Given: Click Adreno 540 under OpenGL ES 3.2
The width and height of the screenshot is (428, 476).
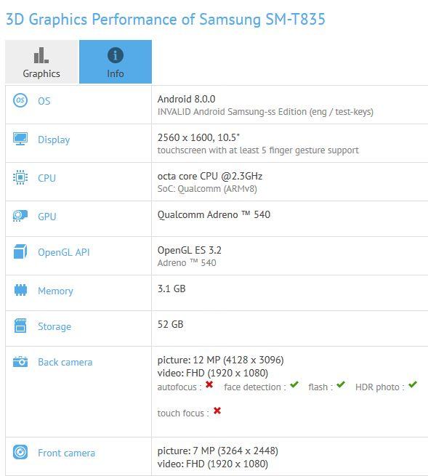Looking at the screenshot, I should [x=187, y=262].
